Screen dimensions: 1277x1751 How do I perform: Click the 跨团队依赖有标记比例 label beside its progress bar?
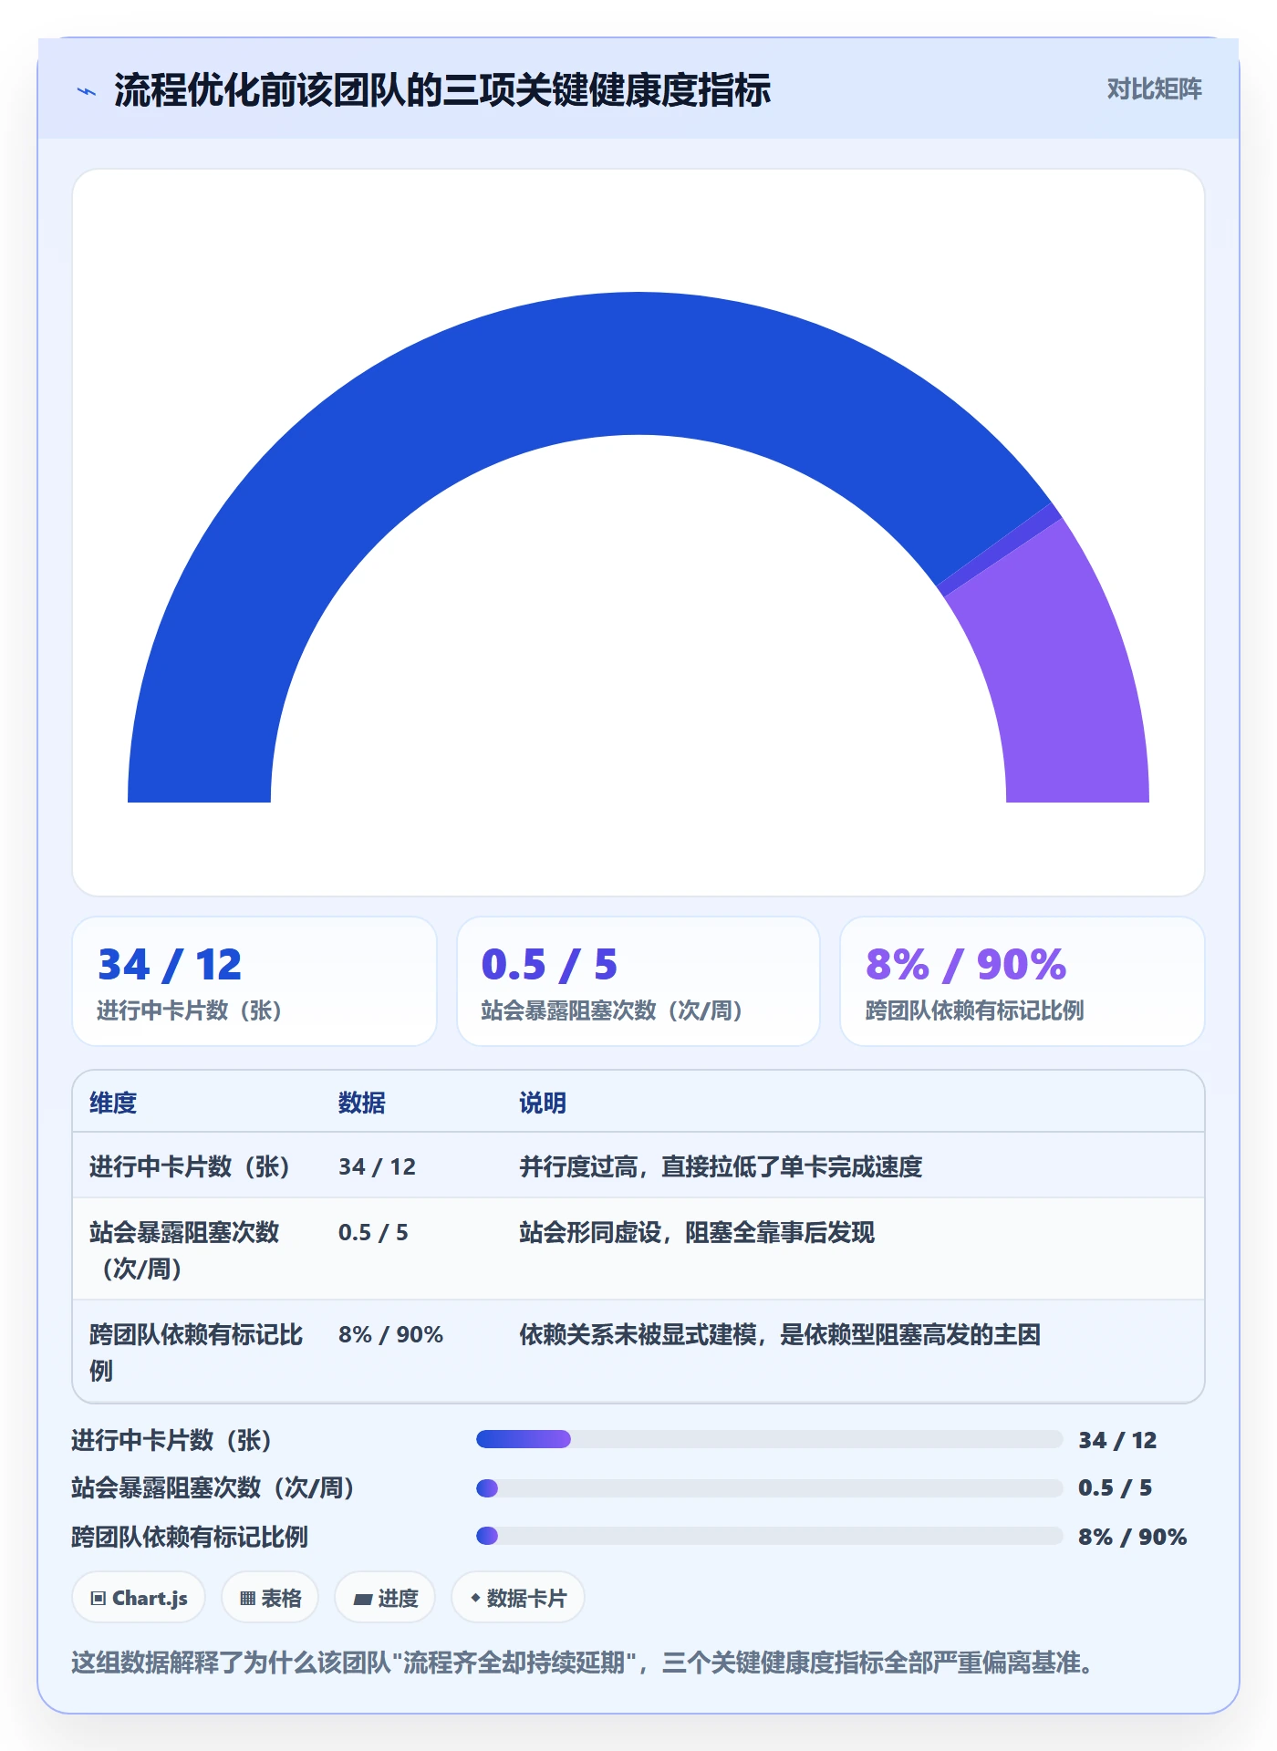click(x=190, y=1537)
